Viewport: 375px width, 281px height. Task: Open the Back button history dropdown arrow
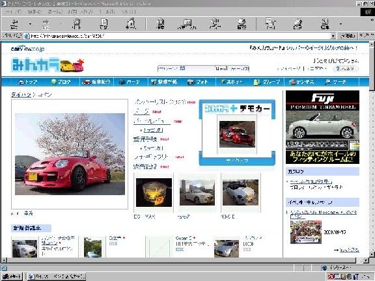(x=30, y=24)
